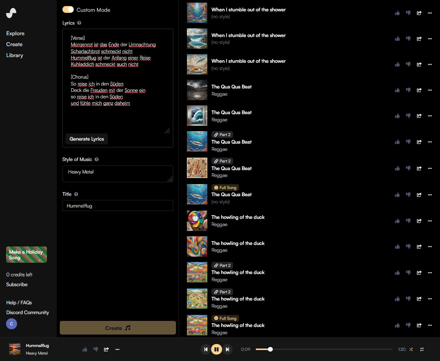This screenshot has width=440, height=361.
Task: Click the Lyrics help question mark icon
Action: pos(79,23)
